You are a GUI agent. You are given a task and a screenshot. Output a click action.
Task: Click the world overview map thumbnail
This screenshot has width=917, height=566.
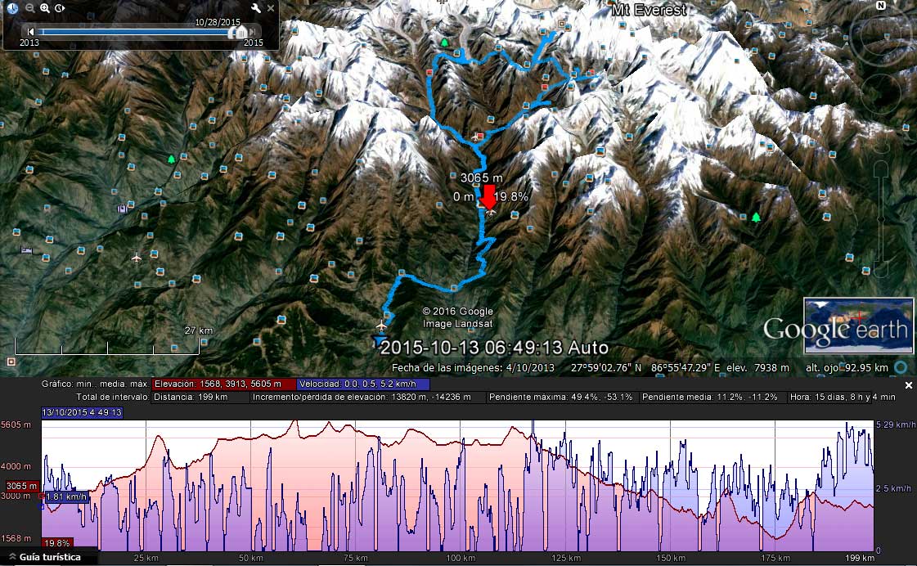858,326
